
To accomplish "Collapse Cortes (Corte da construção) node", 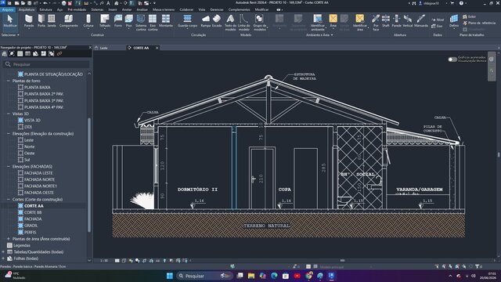I will 9,199.
